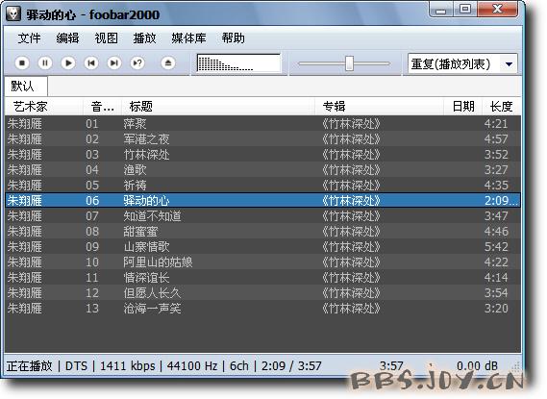The width and height of the screenshot is (547, 399).
Task: Skip to the next track
Action: [114, 63]
